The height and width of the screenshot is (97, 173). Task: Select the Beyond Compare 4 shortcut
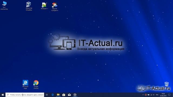coord(55,7)
